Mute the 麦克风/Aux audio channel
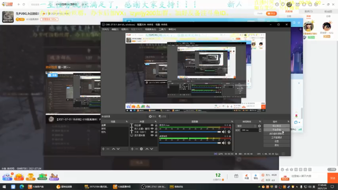Image resolution: width=338 pixels, height=190 pixels. point(224,131)
